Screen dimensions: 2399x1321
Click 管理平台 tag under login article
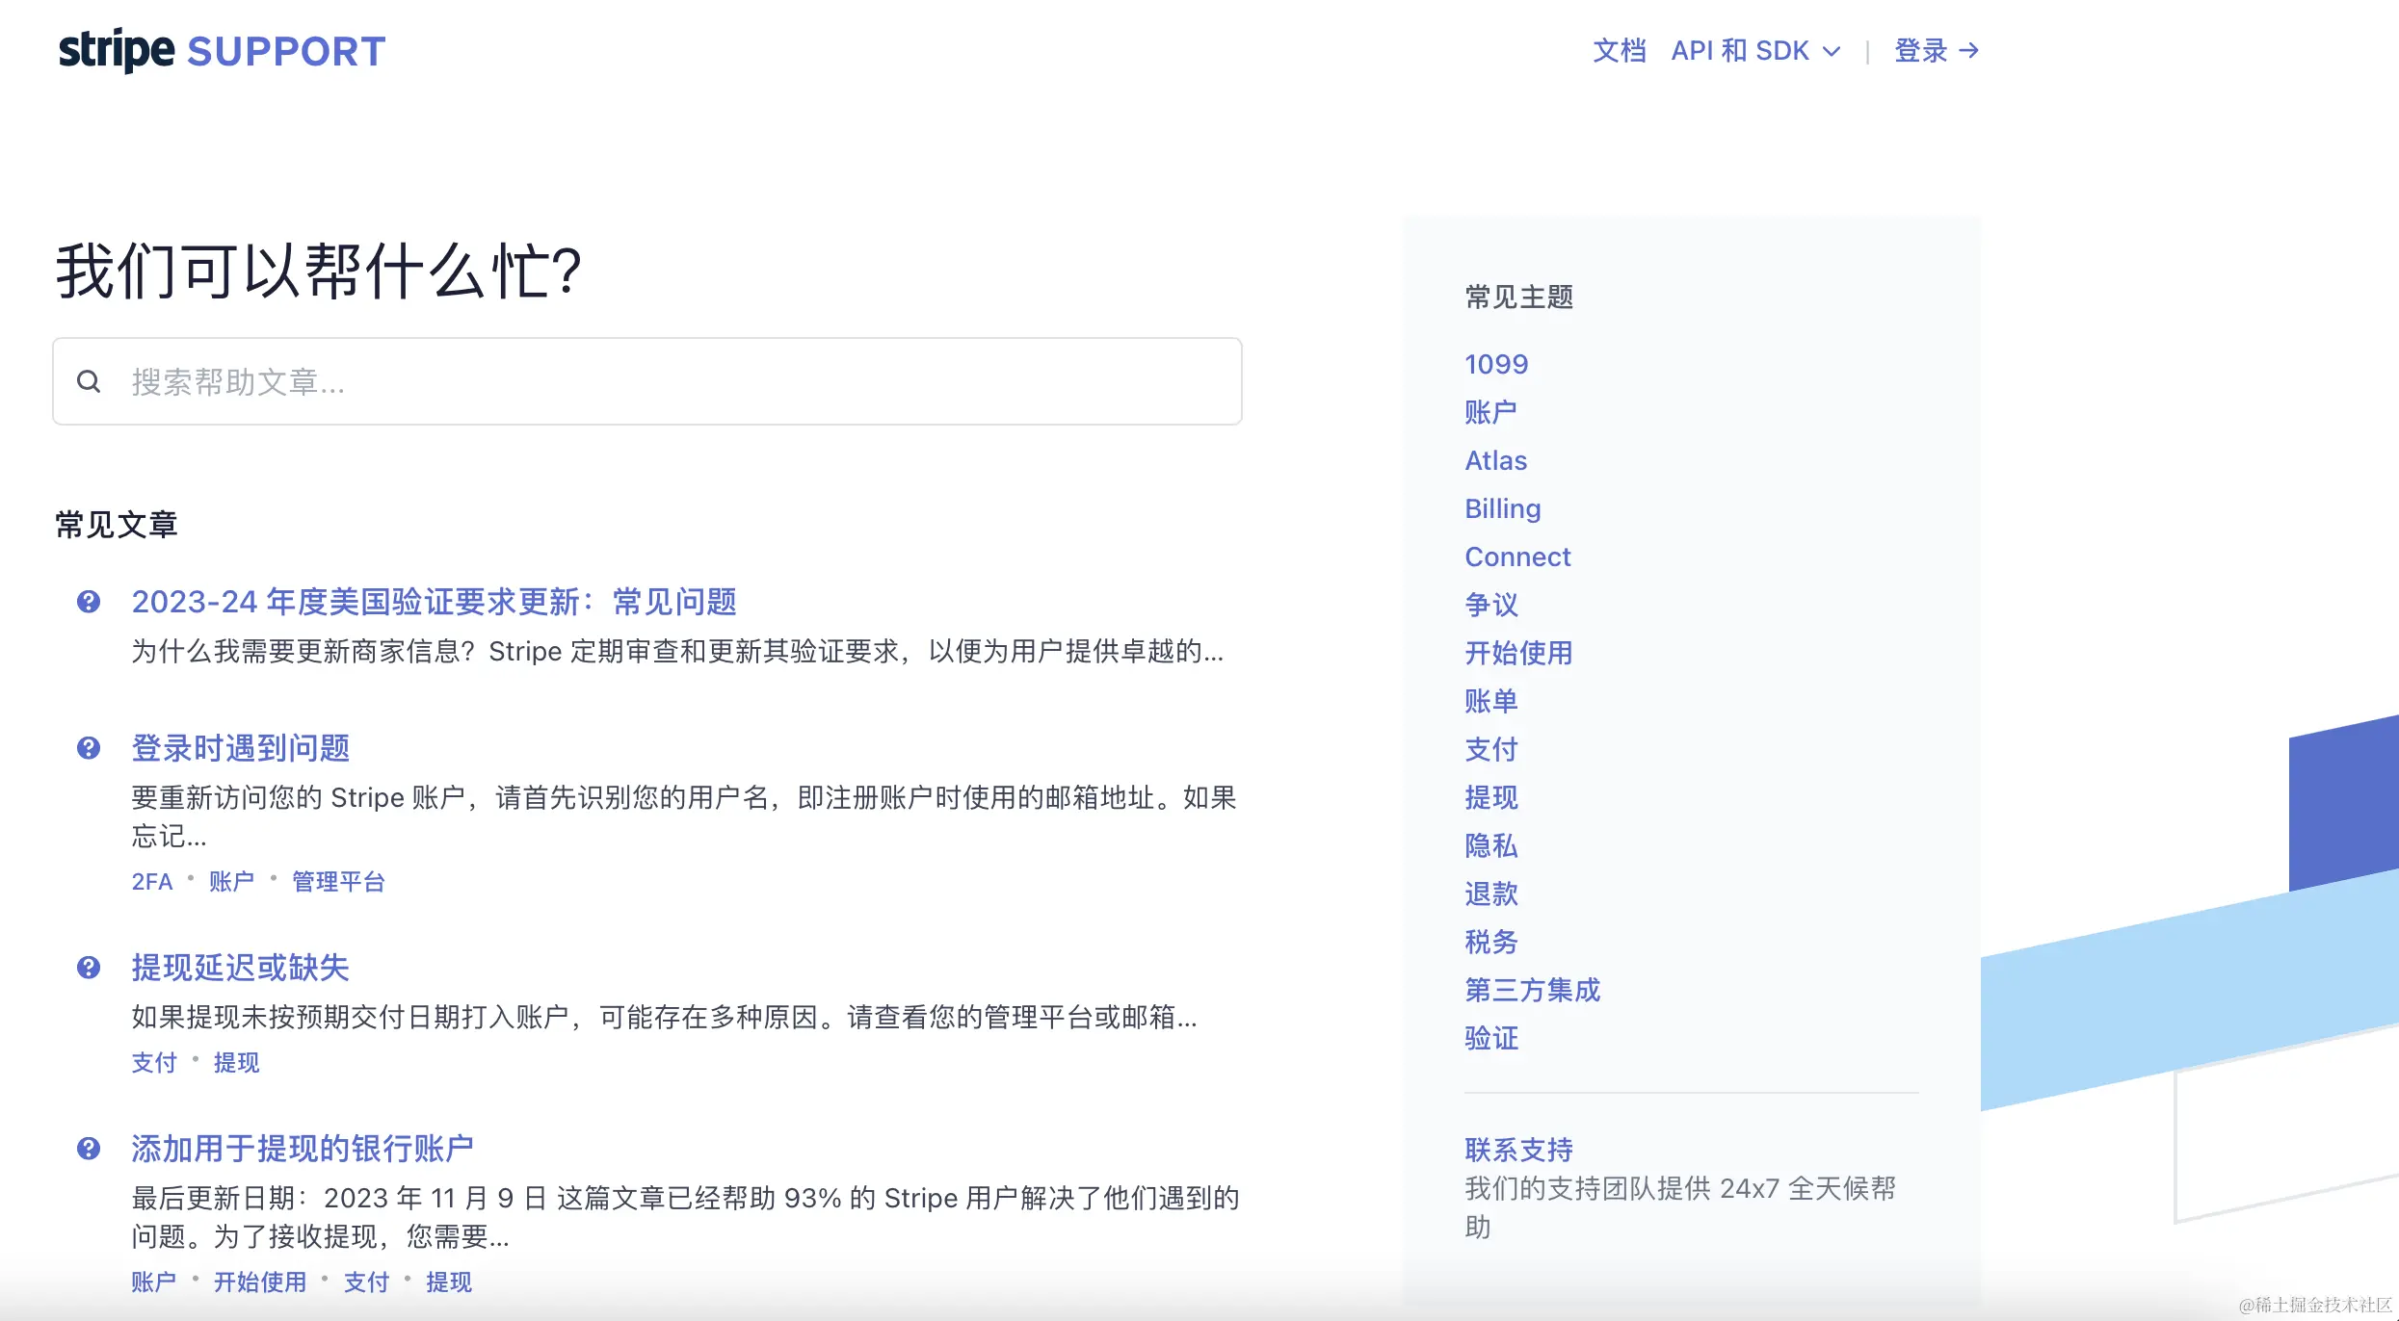338,882
